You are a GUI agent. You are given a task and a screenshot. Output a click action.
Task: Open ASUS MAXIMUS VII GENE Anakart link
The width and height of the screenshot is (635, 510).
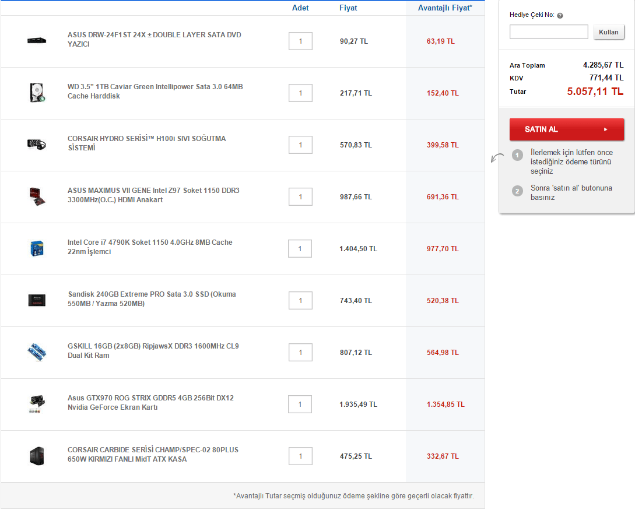153,195
